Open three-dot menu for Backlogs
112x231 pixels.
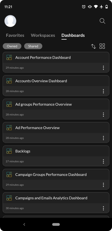(103, 161)
